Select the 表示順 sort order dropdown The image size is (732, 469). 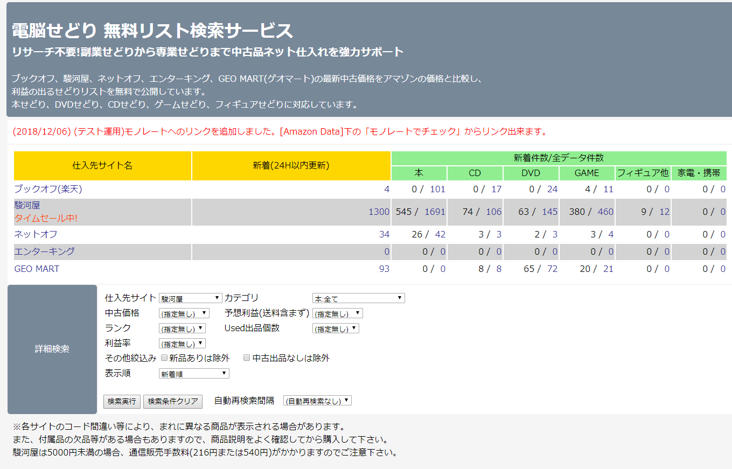194,374
